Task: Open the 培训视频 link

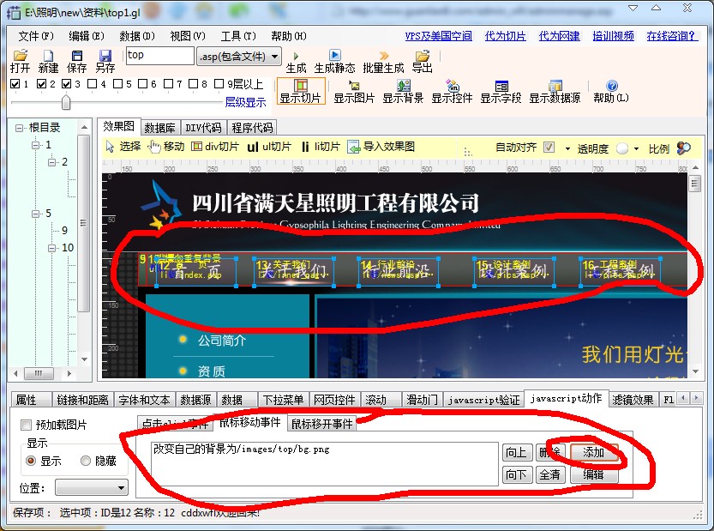Action: 613,36
